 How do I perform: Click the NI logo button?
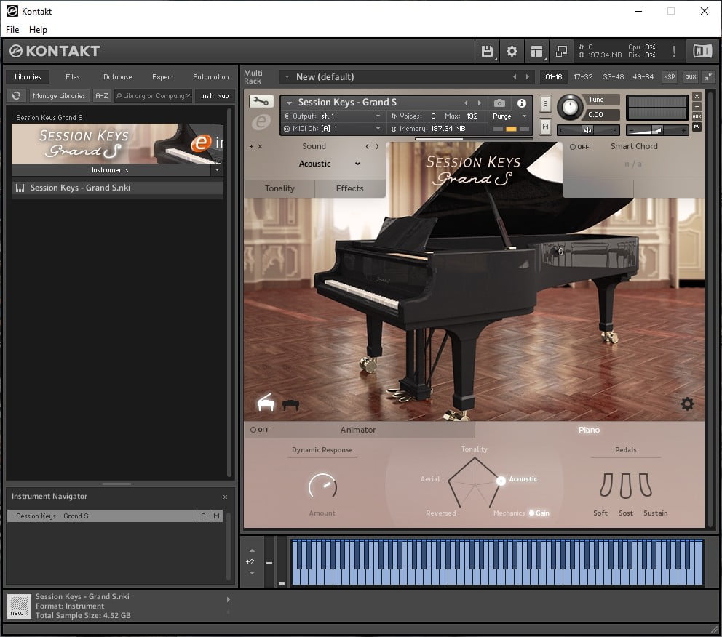(x=702, y=51)
